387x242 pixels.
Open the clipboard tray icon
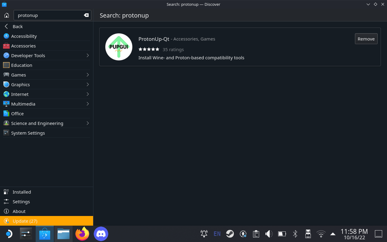(256, 234)
